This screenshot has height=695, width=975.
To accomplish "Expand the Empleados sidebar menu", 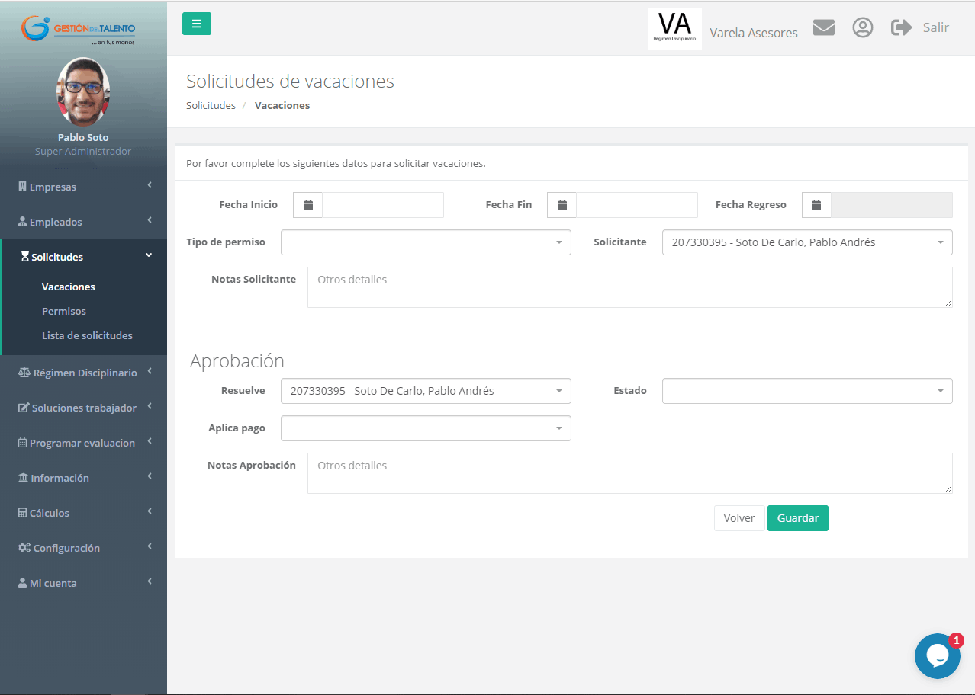I will pos(83,222).
